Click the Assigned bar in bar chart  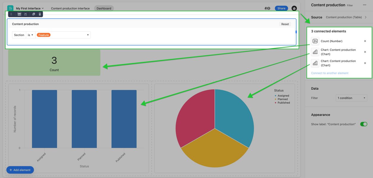click(45, 119)
